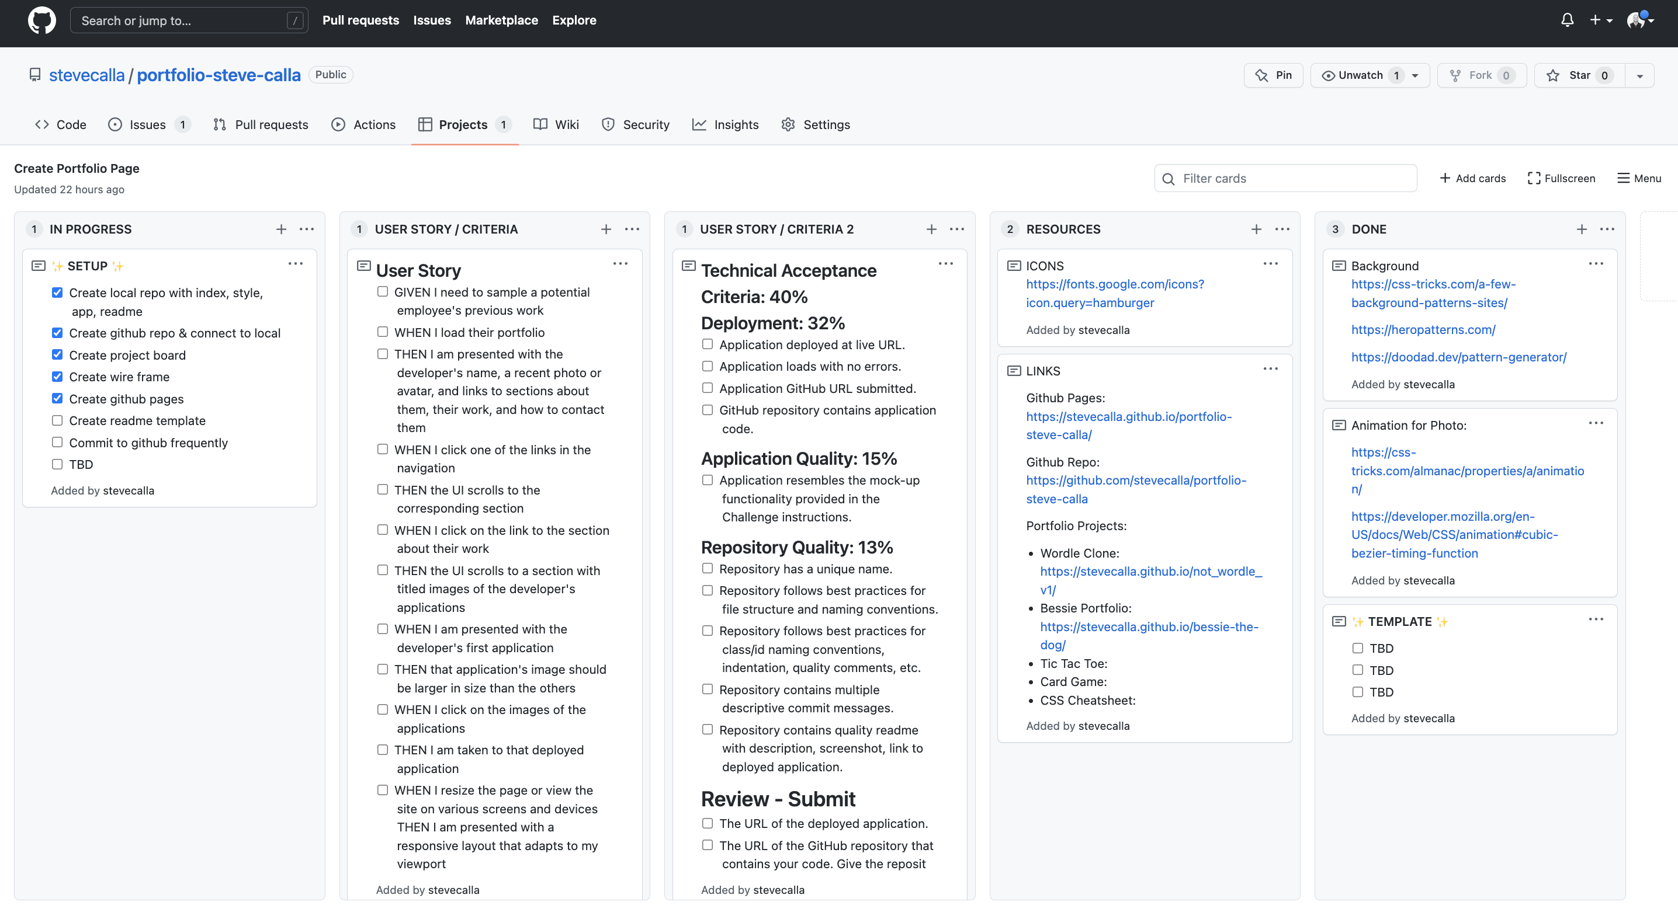Open the Star options dropdown

coord(1639,75)
